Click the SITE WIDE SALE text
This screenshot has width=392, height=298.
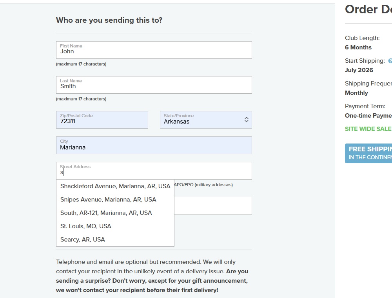pyautogui.click(x=368, y=129)
